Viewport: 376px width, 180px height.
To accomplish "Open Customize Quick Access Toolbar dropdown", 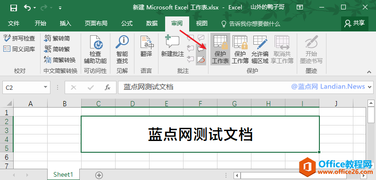I will (60, 8).
